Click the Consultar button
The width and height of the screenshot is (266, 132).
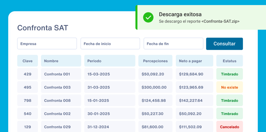pos(224,44)
